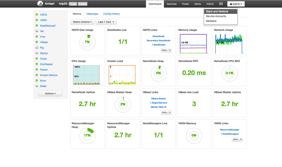Open the Memory Usage graph widget
This screenshot has width=282, height=167.
coord(193,44)
